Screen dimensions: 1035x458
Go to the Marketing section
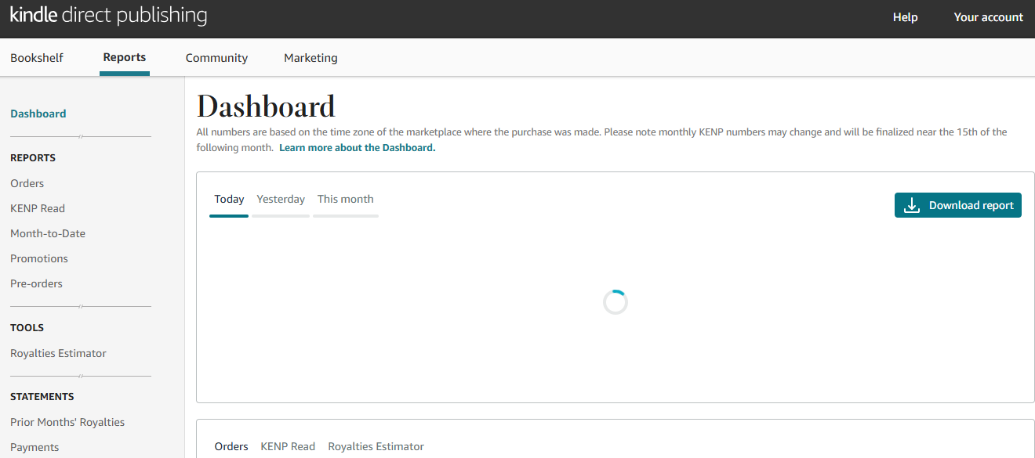(x=310, y=57)
